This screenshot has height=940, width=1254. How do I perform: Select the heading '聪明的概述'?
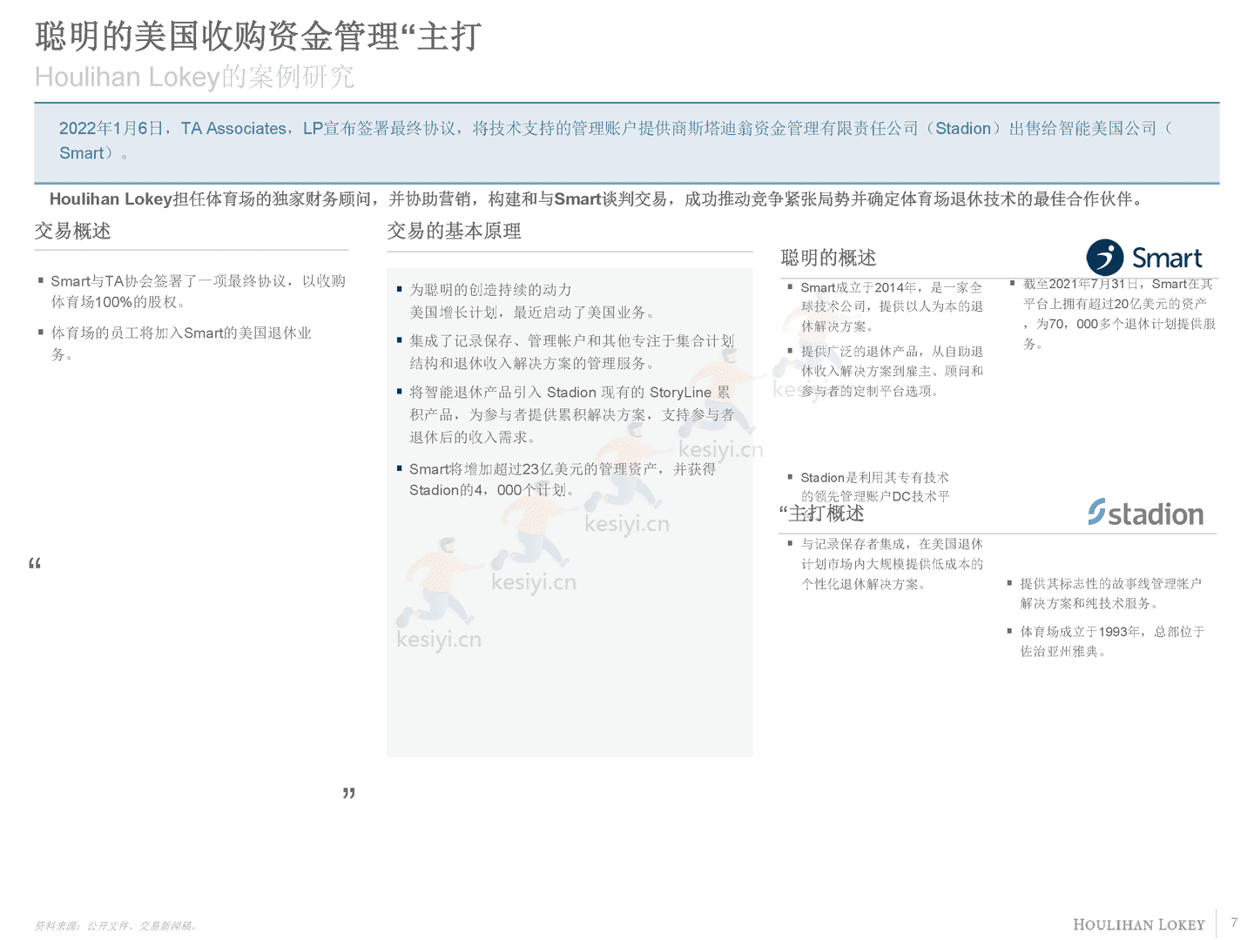coord(828,258)
